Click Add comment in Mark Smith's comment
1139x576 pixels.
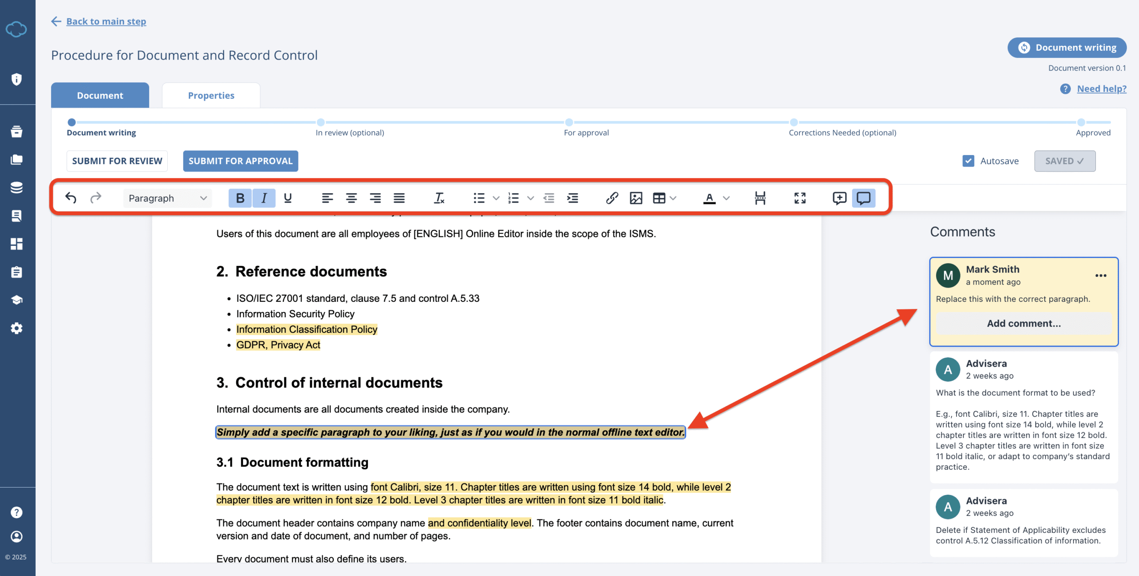pos(1023,323)
